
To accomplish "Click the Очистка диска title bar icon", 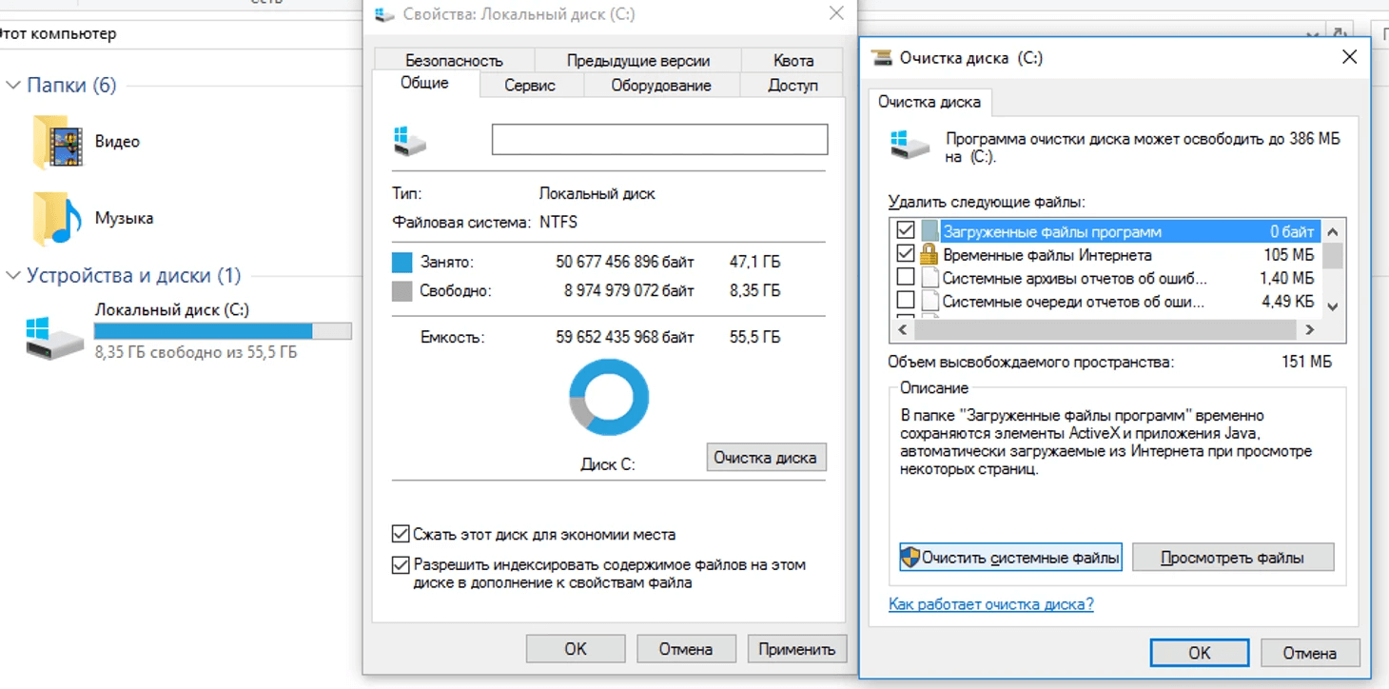I will tap(882, 58).
